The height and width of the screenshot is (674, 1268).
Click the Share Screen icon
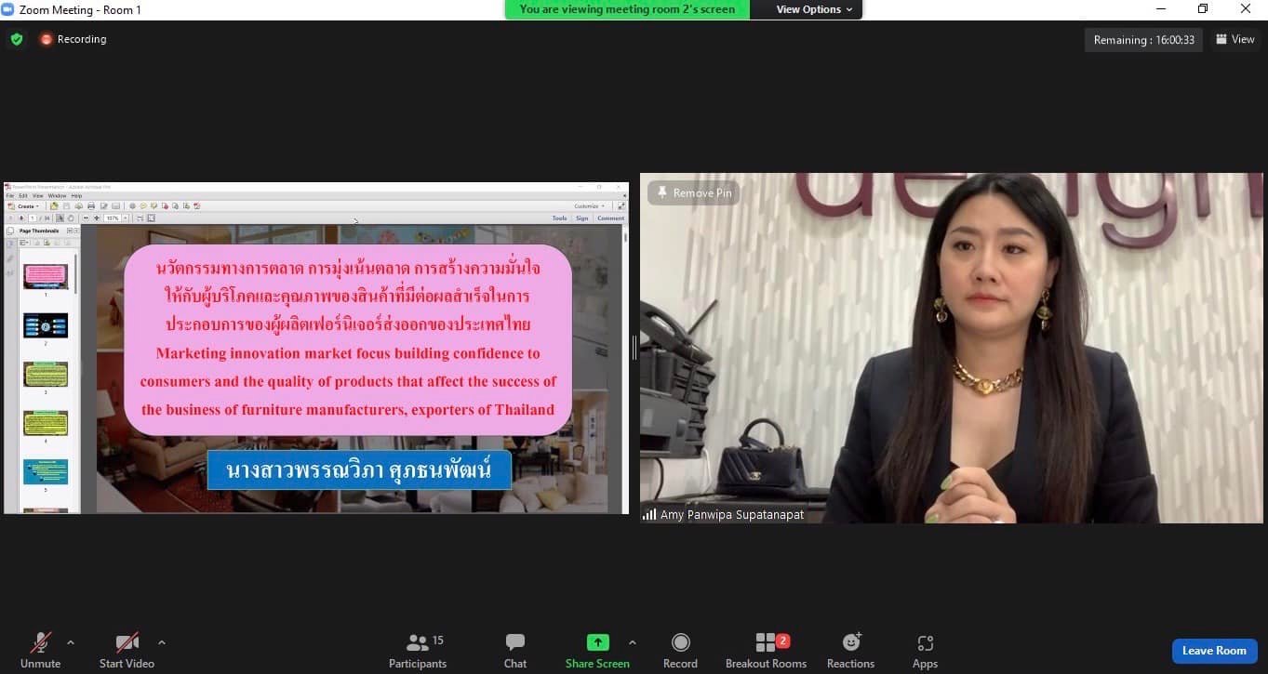click(597, 642)
